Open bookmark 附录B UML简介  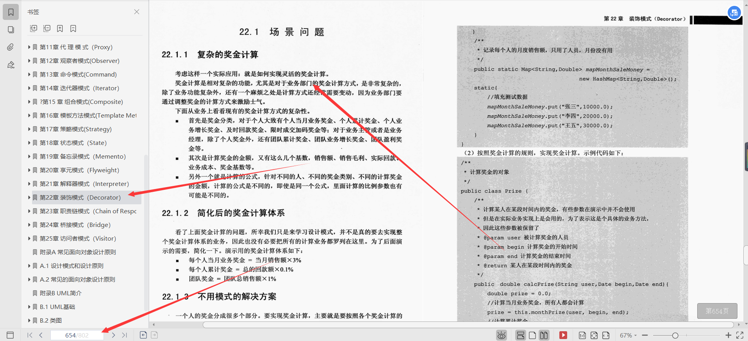coord(61,293)
